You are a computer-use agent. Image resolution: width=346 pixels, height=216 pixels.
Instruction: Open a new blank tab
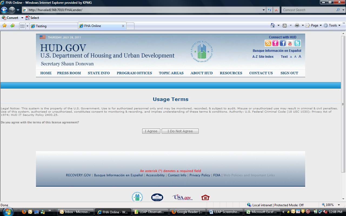click(x=130, y=26)
